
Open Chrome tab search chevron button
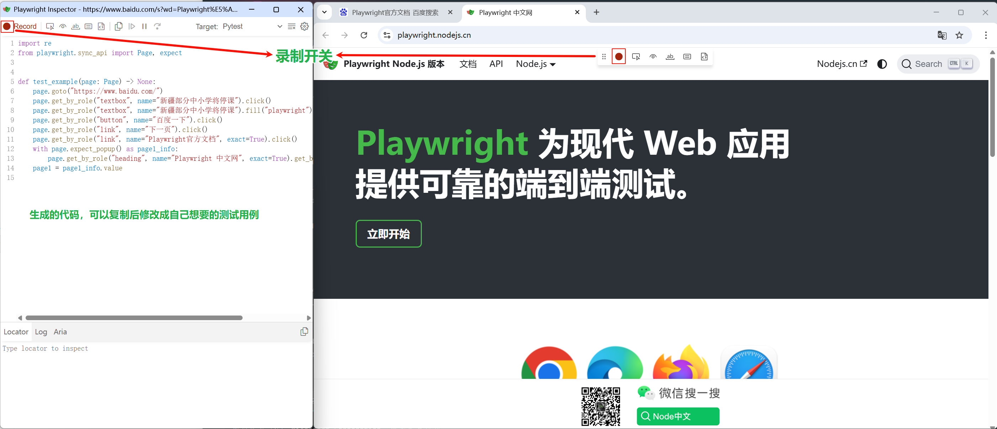click(x=324, y=12)
